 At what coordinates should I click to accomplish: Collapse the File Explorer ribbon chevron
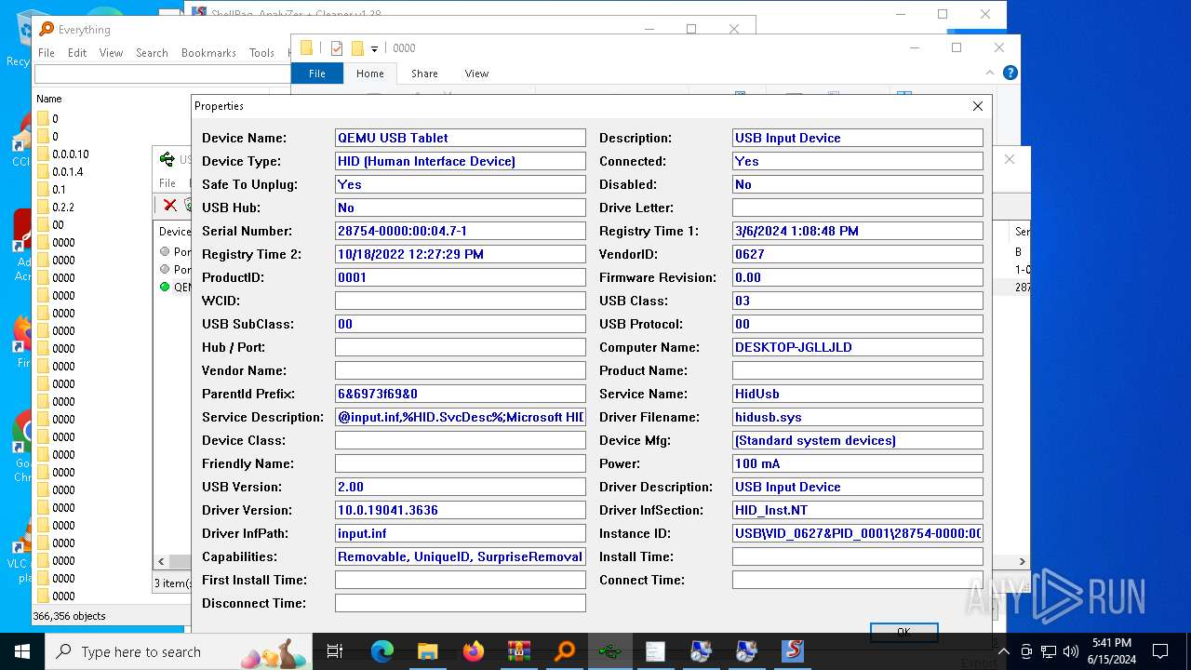point(990,73)
